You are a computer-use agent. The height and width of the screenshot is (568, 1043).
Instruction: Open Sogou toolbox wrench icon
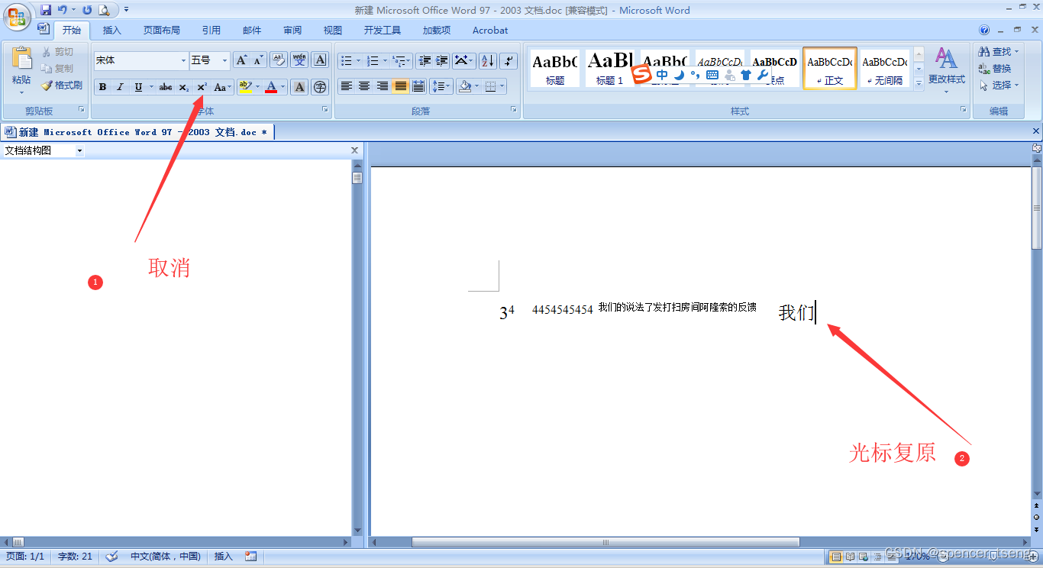[763, 75]
